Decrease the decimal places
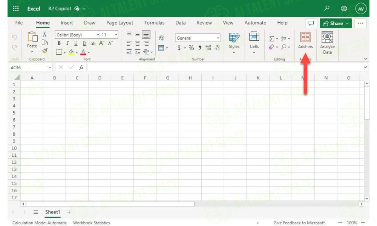The width and height of the screenshot is (377, 226). (x=217, y=48)
